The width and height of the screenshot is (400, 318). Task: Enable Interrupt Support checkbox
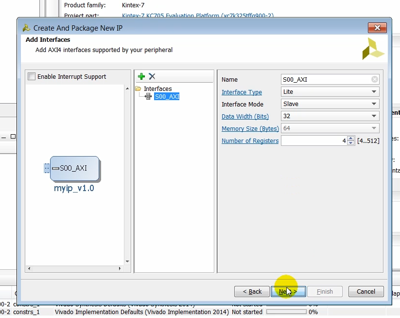tap(32, 77)
